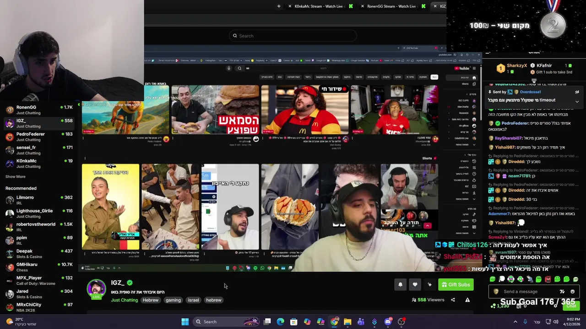Screen dimensions: 586x329
Task: Expand followed channels with Show more
Action: tap(15, 176)
